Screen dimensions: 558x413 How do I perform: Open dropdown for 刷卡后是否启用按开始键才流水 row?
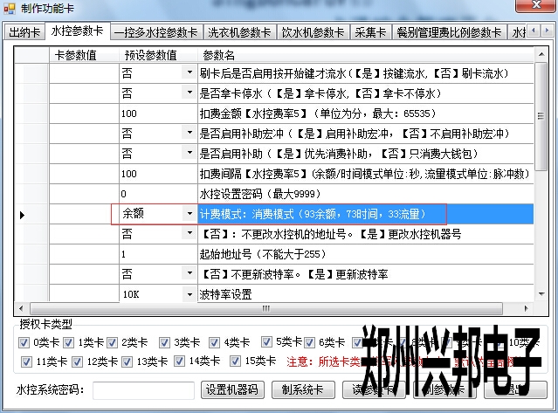pos(189,72)
